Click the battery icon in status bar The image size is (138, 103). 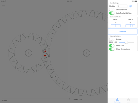(136, 1)
